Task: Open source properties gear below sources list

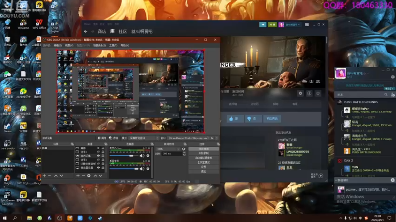Action: coord(89,176)
